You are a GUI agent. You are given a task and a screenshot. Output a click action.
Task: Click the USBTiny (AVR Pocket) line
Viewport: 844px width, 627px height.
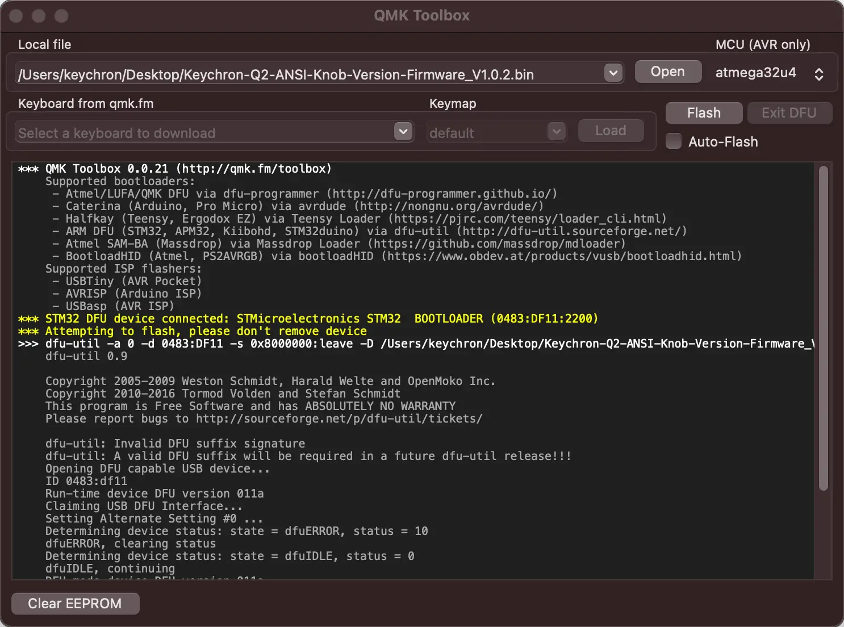[127, 281]
